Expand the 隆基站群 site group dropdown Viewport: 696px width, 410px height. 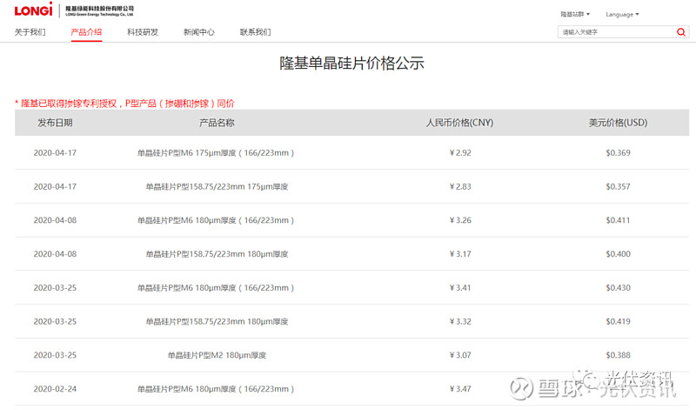[575, 14]
